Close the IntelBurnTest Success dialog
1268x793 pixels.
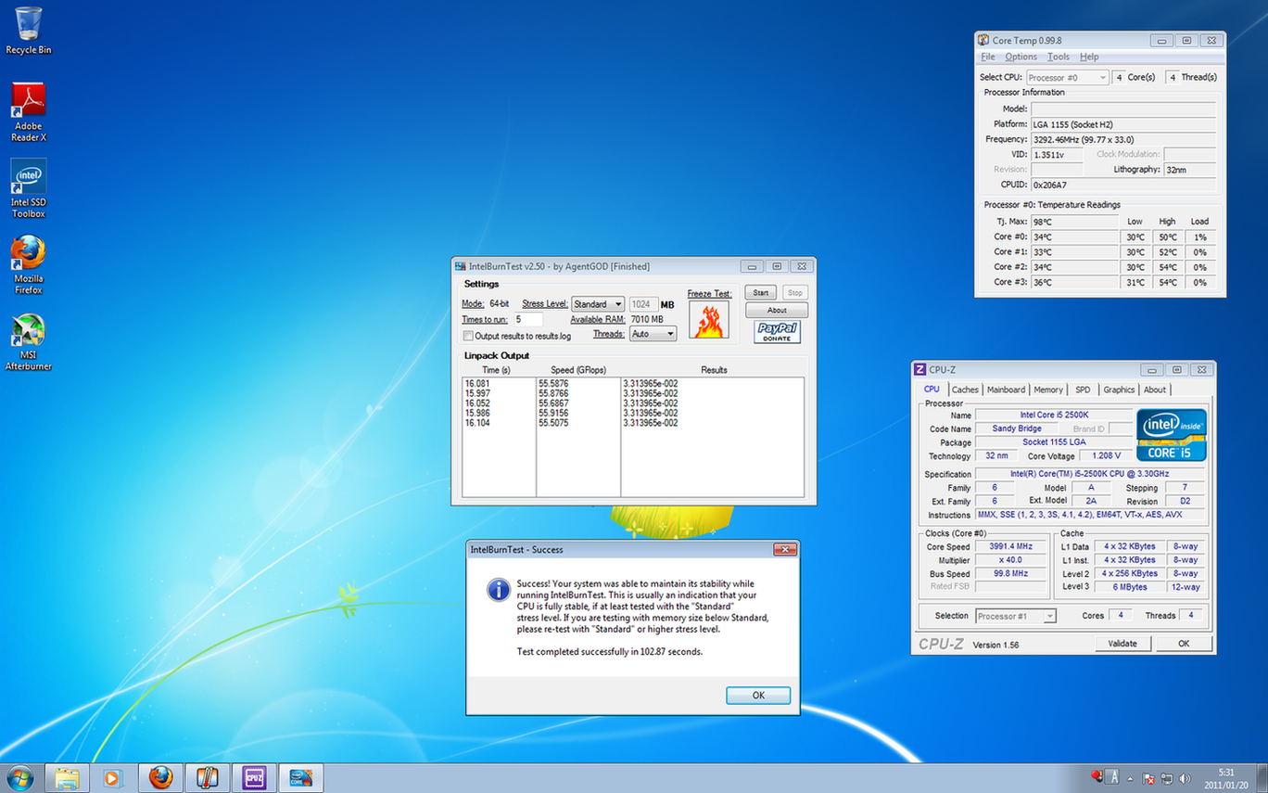click(x=784, y=550)
